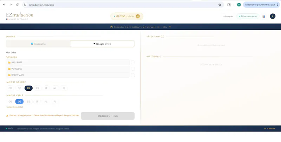The image size is (281, 142).
Task: Check the ROBOT ASPI folder checkbox
Action: point(133,75)
